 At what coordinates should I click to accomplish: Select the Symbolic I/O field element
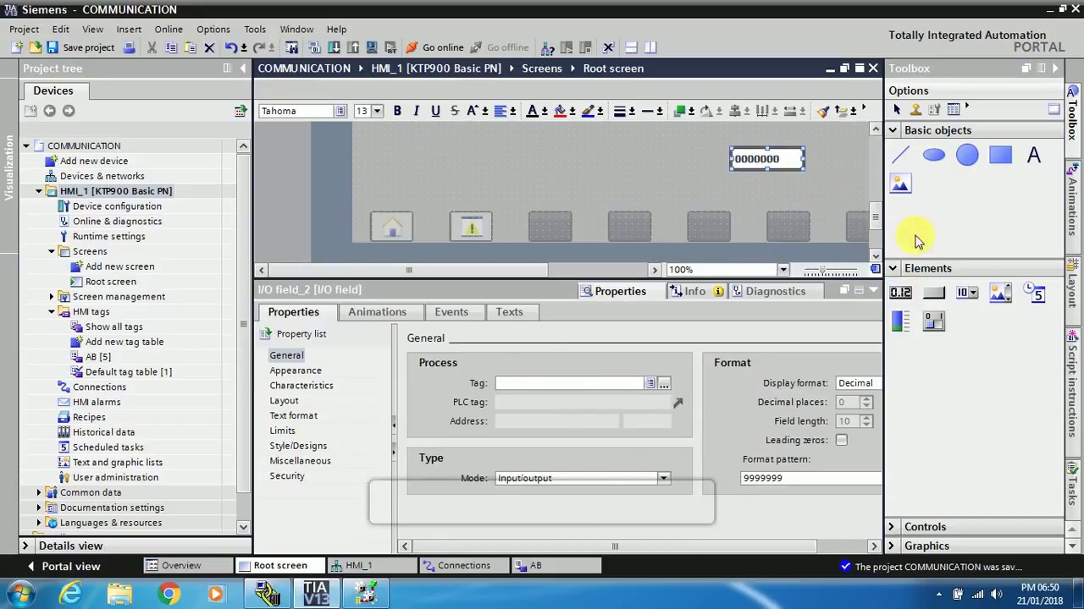click(967, 293)
